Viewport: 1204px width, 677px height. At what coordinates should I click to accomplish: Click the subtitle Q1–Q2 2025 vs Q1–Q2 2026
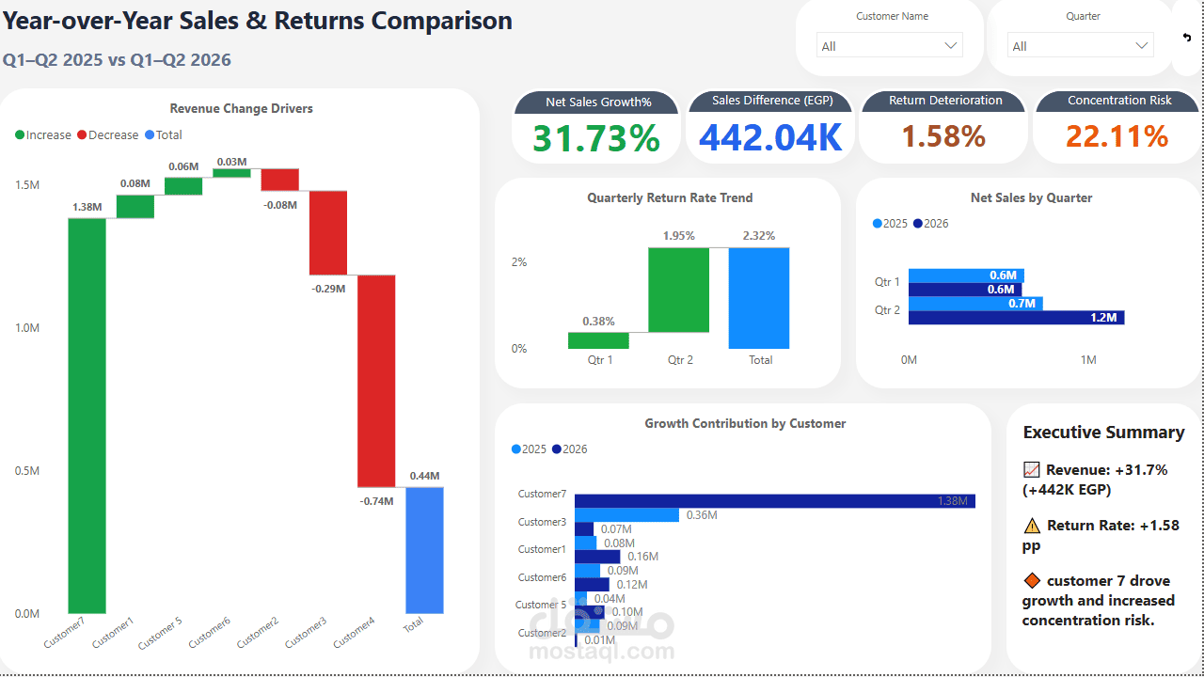click(x=117, y=60)
